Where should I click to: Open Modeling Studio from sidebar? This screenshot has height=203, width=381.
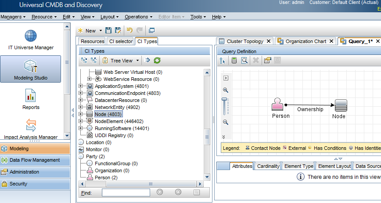point(31,69)
